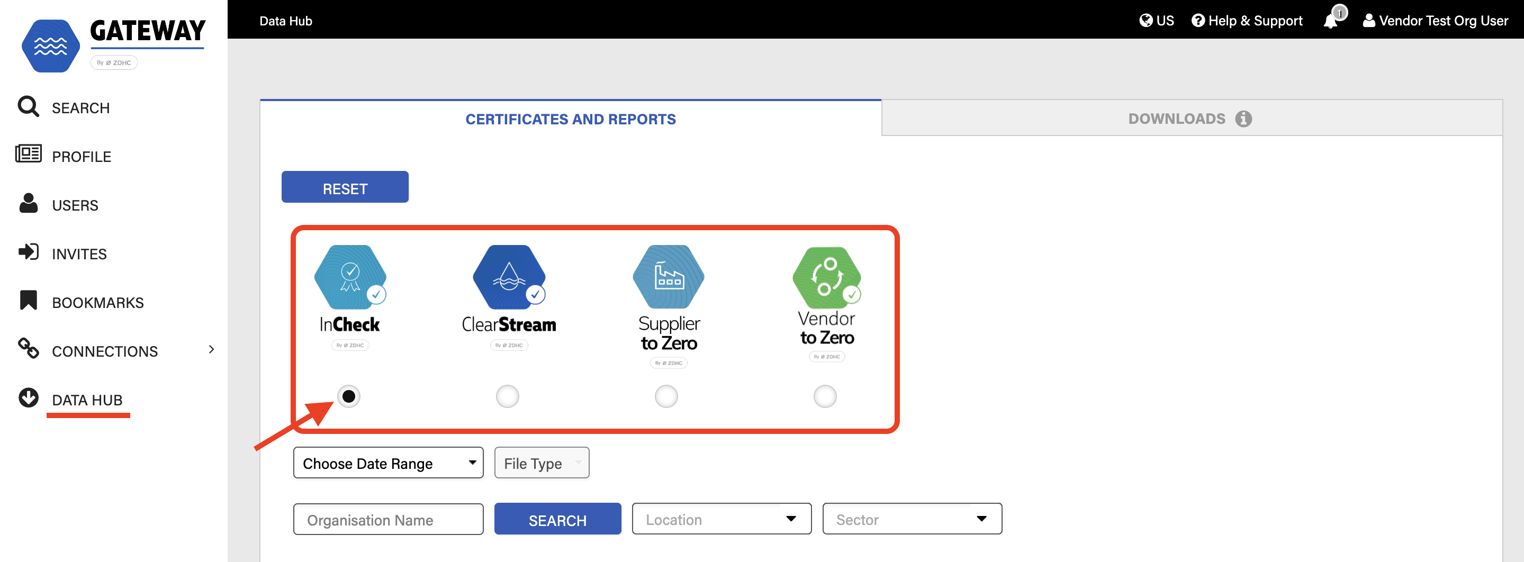The height and width of the screenshot is (562, 1524).
Task: Click the Downloads info icon
Action: coord(1243,119)
